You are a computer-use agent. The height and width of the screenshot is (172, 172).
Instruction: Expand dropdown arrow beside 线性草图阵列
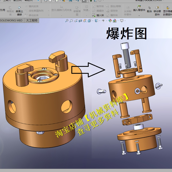[x=49, y=11]
